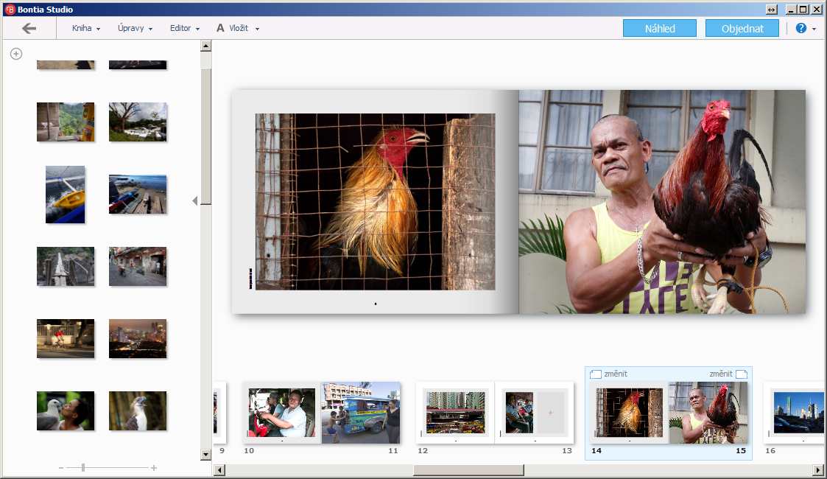Screen dimensions: 827x479
Task: Click the layout icon beside right 'změnit'
Action: click(741, 374)
